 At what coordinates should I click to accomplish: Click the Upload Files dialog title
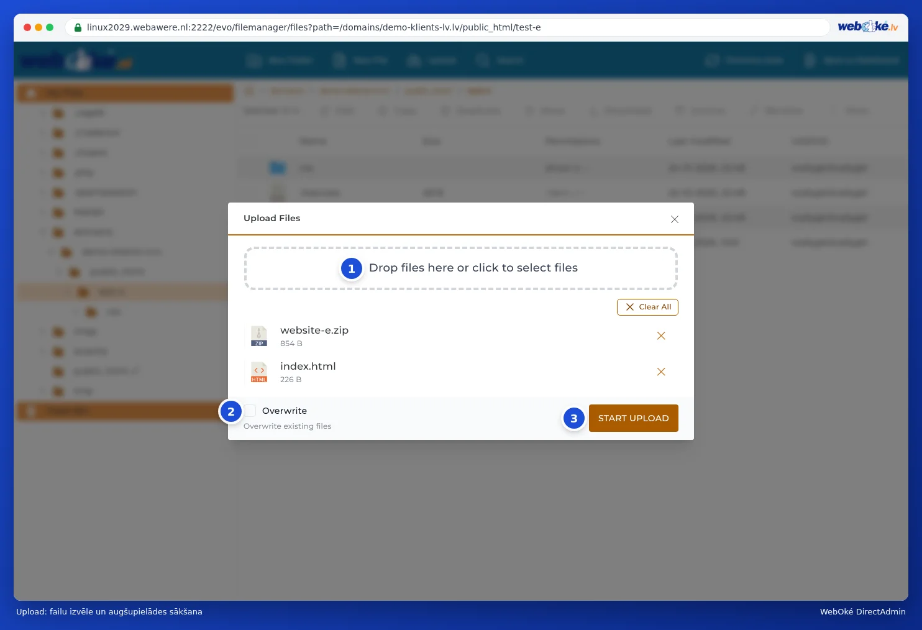pyautogui.click(x=272, y=218)
